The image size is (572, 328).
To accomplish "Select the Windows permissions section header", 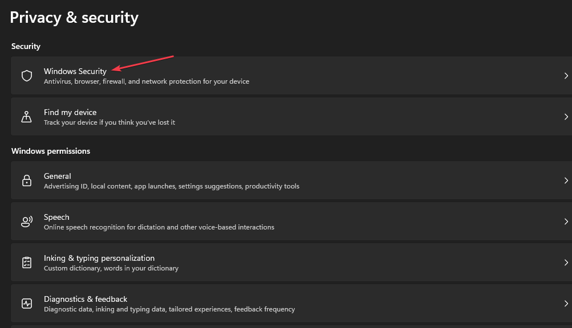I will 51,150.
